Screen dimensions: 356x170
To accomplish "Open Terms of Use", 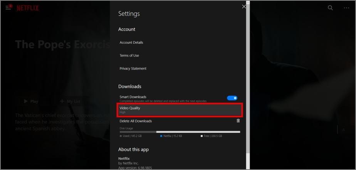I will 129,55.
